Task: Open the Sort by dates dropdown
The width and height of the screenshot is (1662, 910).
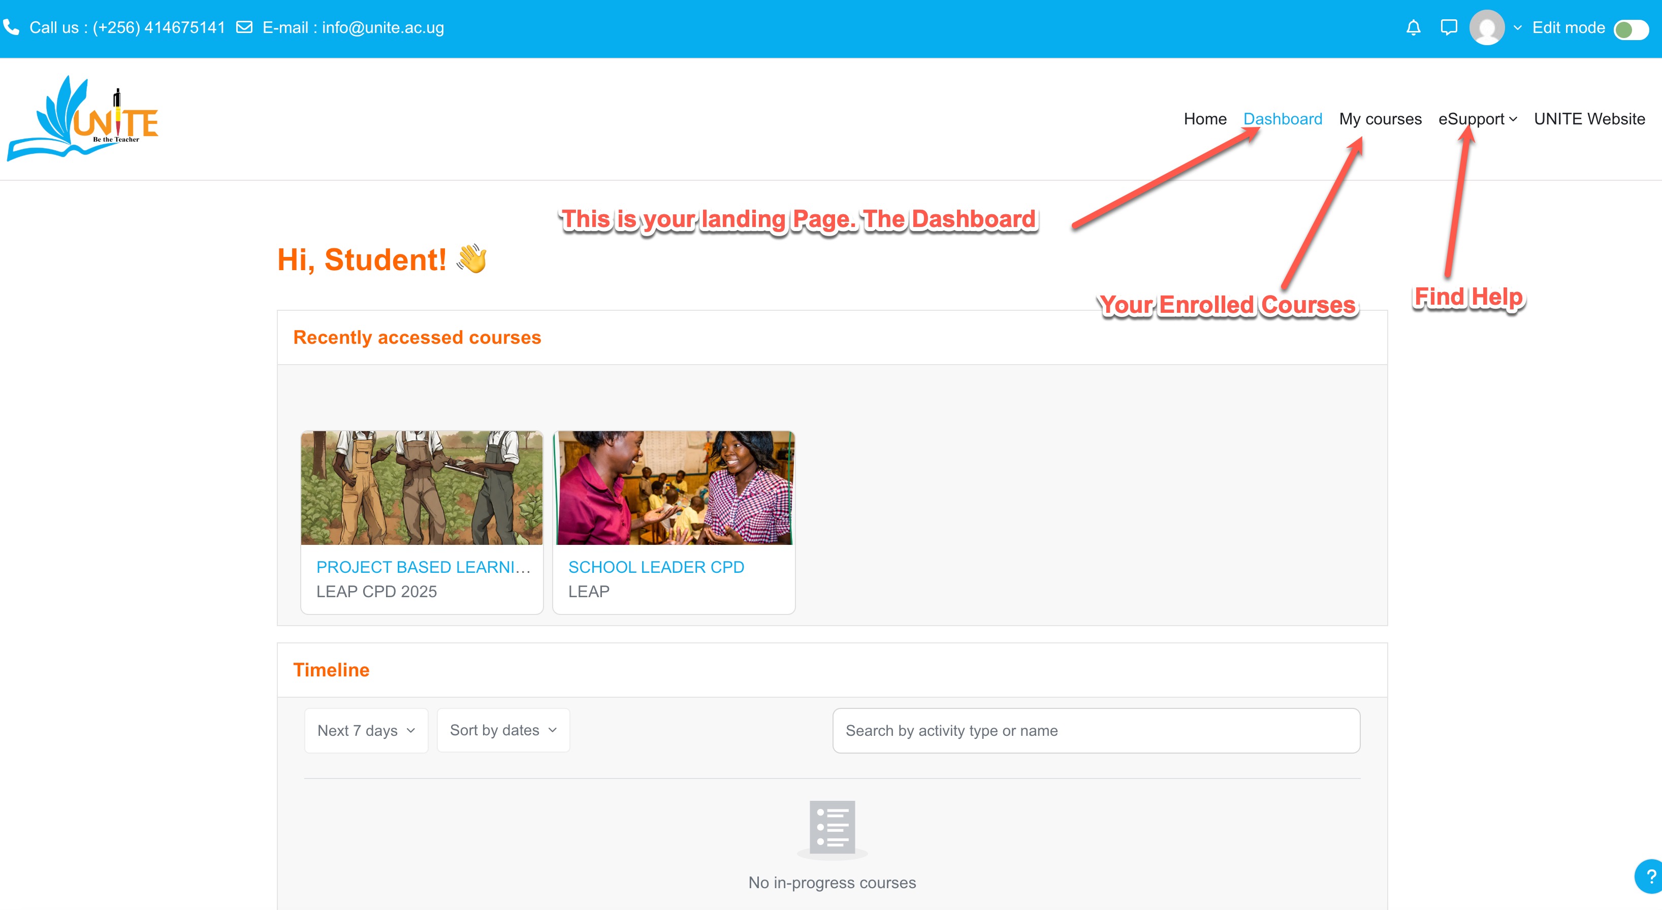Action: pyautogui.click(x=502, y=730)
